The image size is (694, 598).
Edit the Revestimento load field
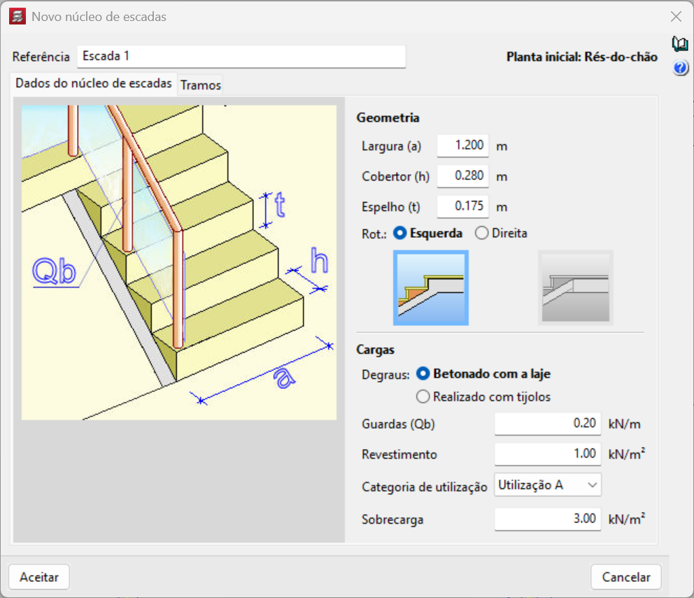tap(548, 454)
